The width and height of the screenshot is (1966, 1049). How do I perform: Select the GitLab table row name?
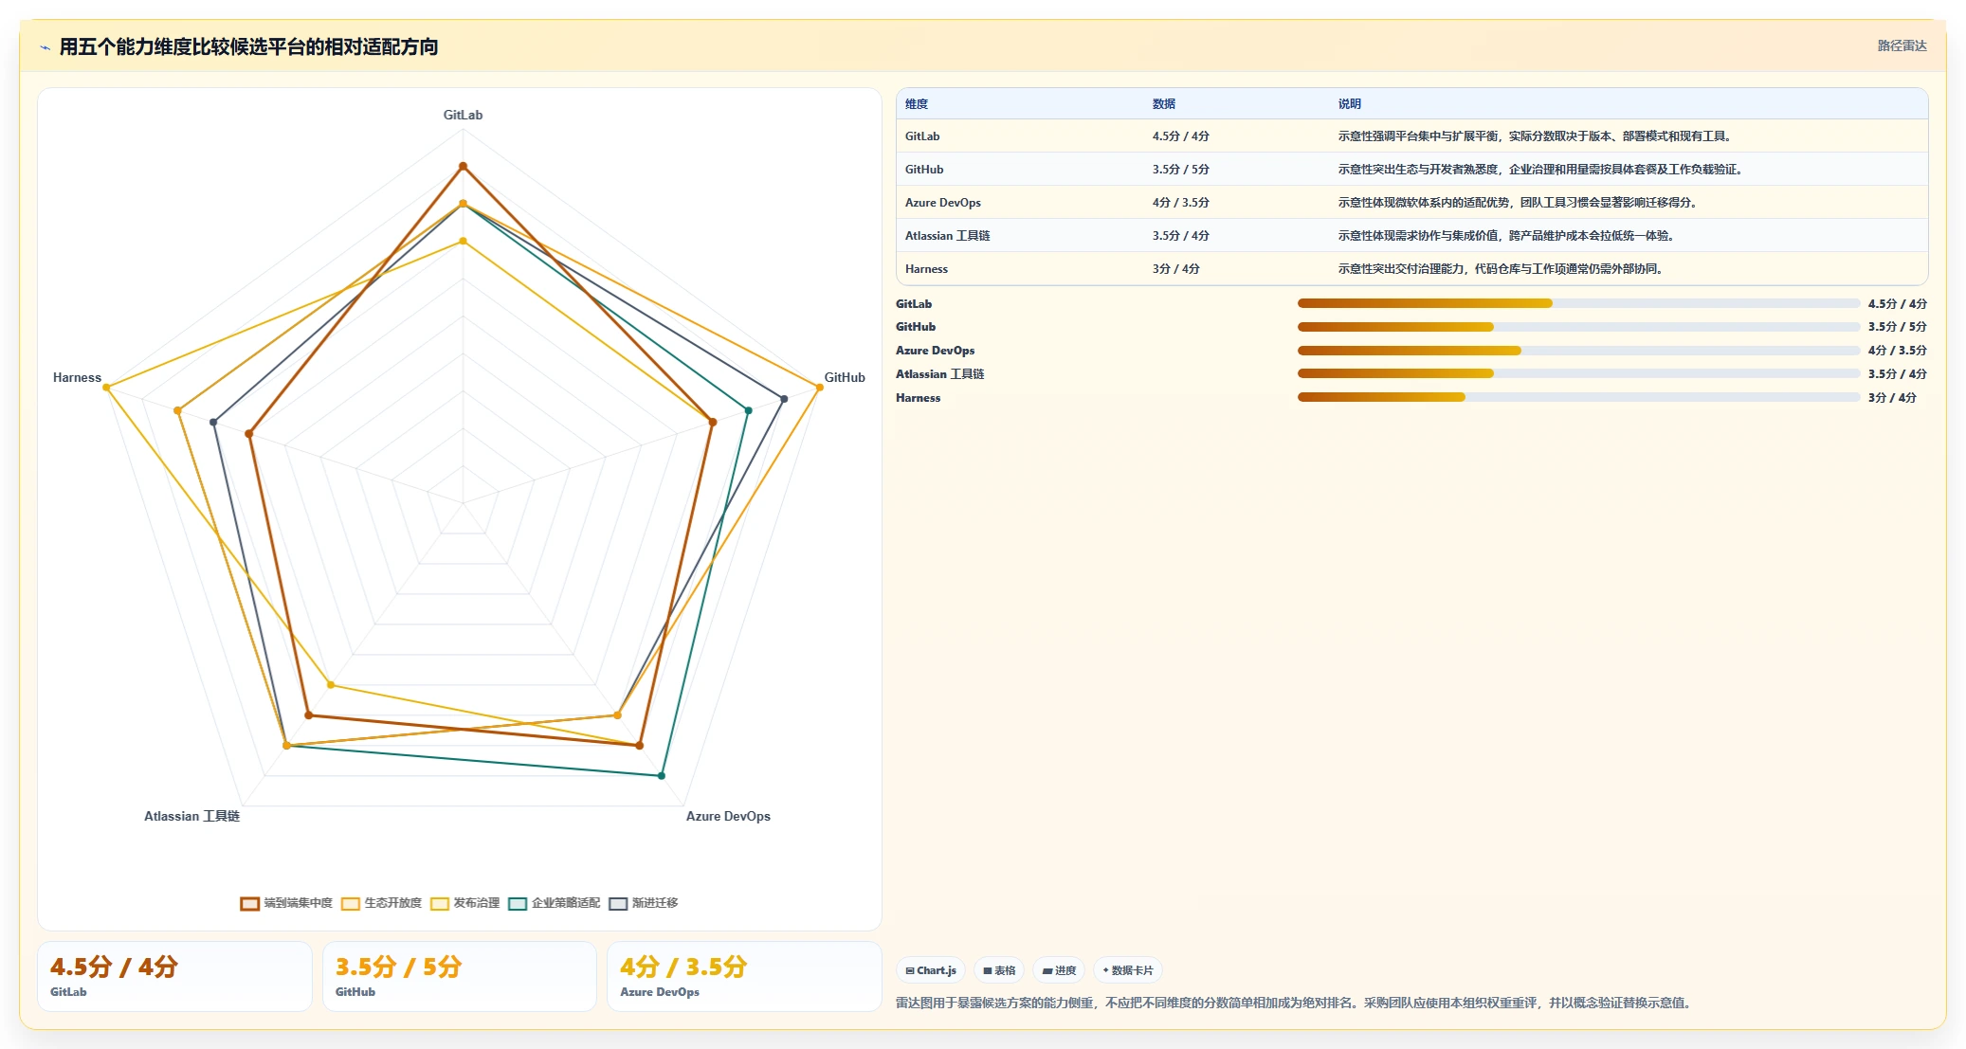tap(922, 136)
